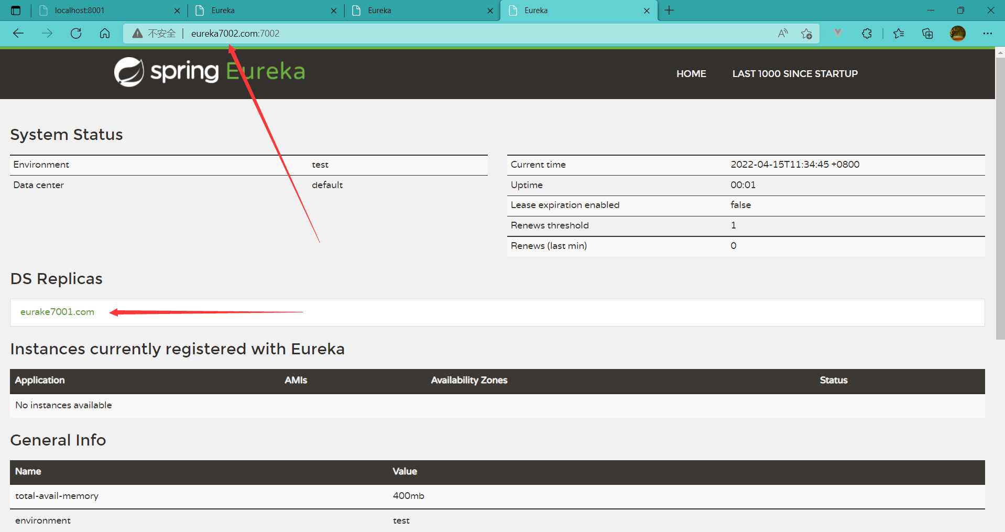Click the Application column header
Viewport: 1005px width, 532px height.
(x=40, y=381)
